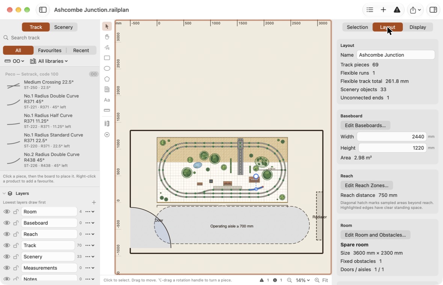This screenshot has height=285, width=443.
Task: Toggle the lock on the Baseboard layer
Action: (x=16, y=223)
